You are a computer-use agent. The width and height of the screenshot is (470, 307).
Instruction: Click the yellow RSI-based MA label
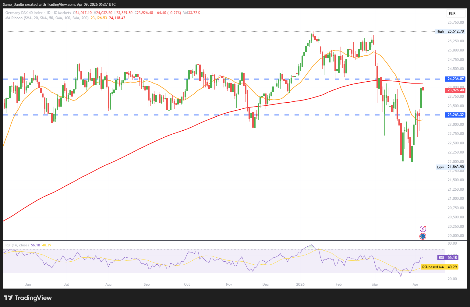click(433, 267)
